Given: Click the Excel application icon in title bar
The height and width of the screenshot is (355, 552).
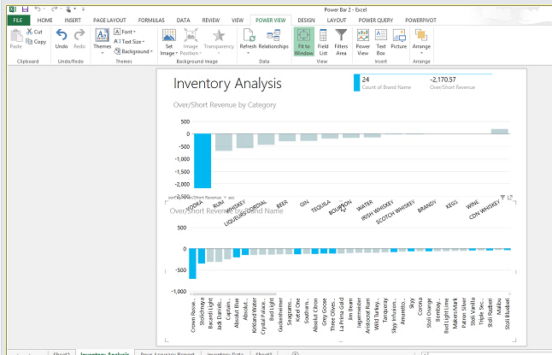Looking at the screenshot, I should point(13,9).
